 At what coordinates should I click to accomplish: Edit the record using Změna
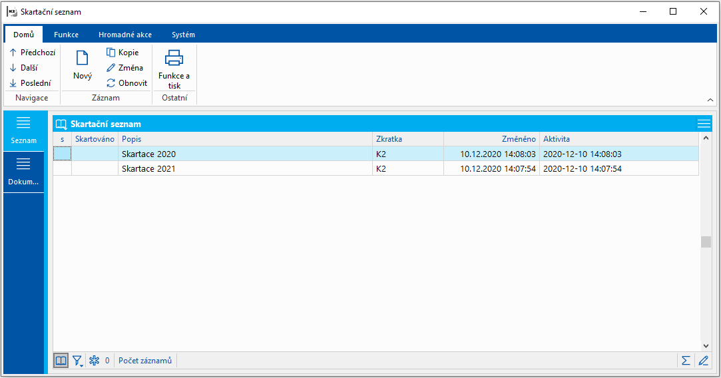click(124, 68)
